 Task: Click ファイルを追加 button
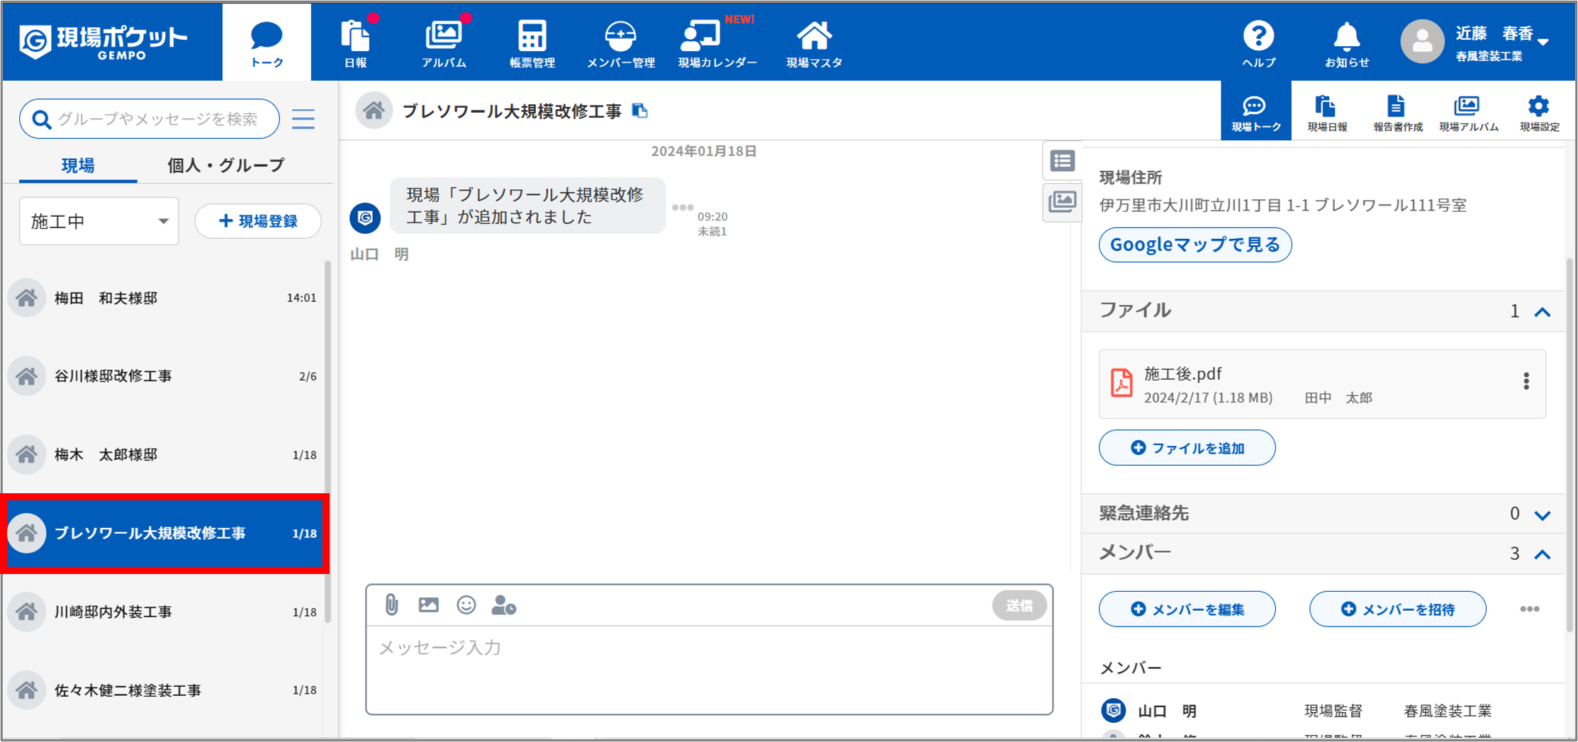pos(1187,448)
